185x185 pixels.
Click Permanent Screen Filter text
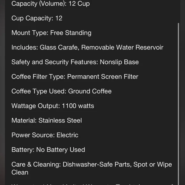pyautogui.click(x=103, y=77)
